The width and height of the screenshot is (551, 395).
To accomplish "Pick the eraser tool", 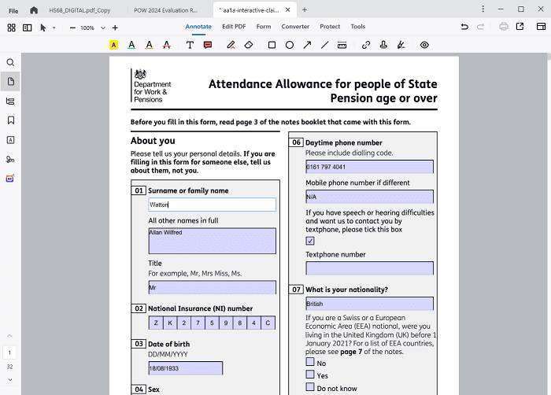I will coord(249,46).
